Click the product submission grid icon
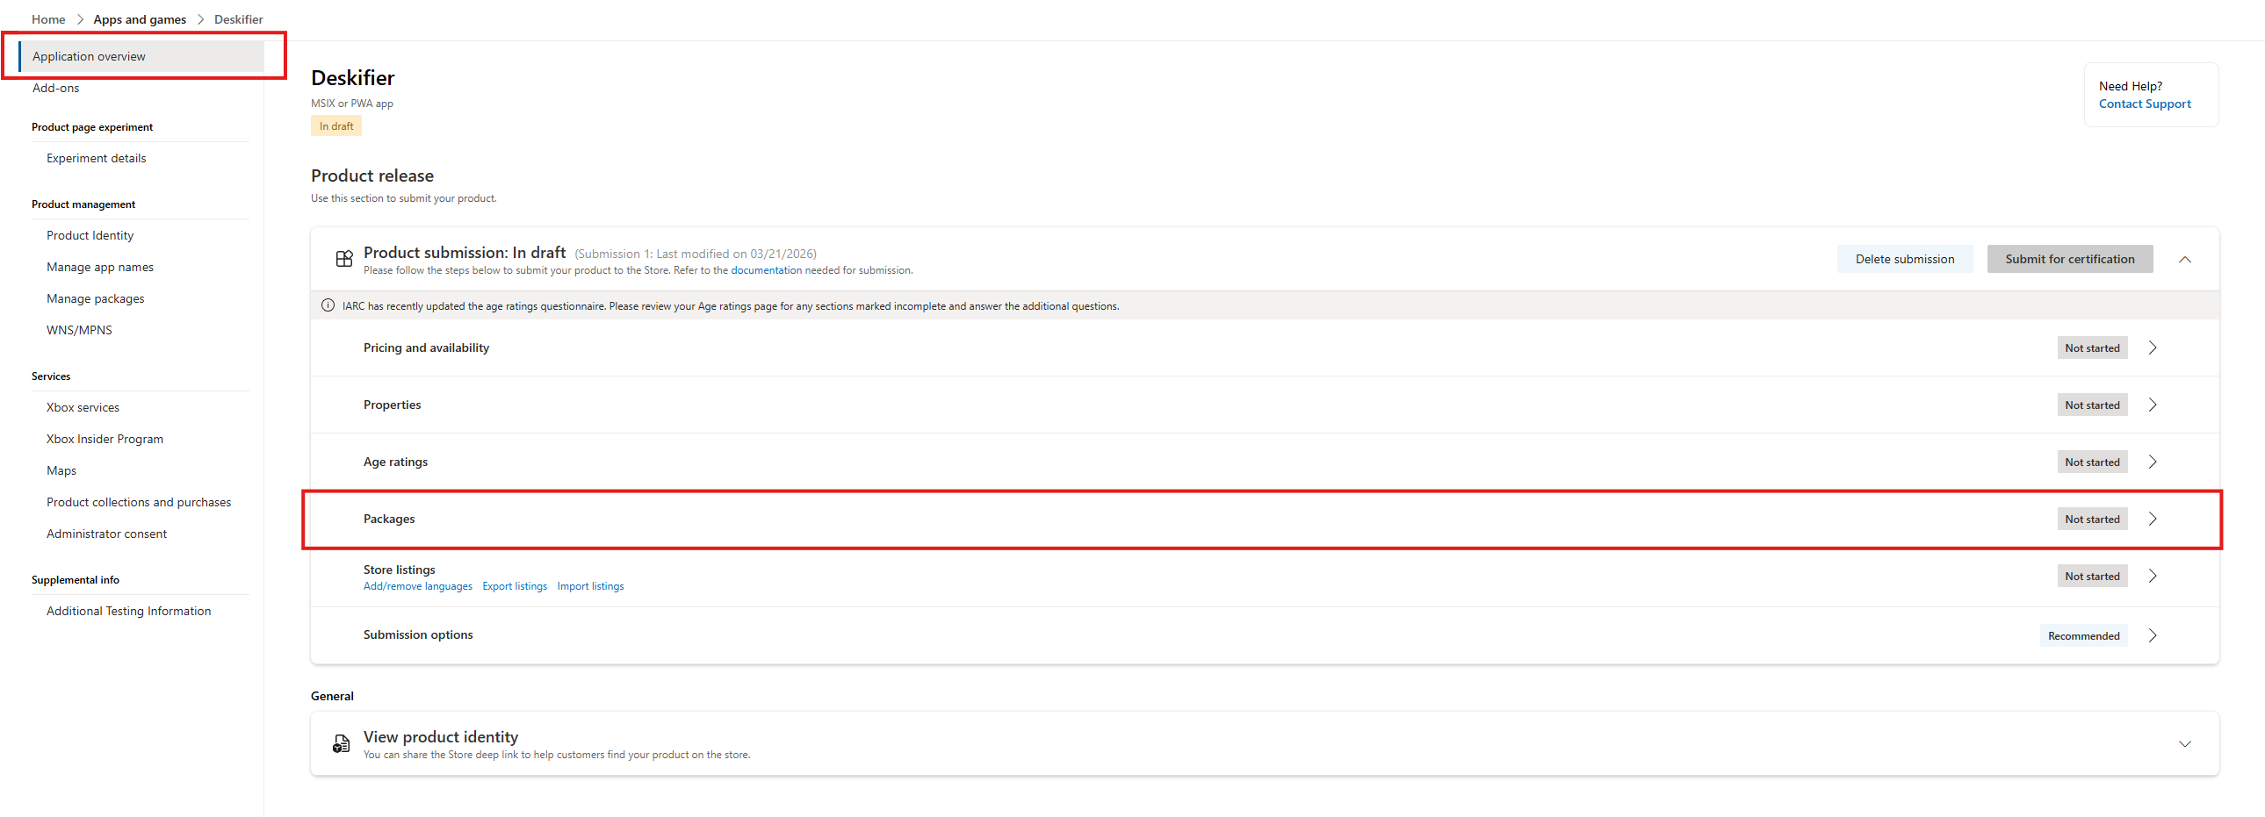Image resolution: width=2265 pixels, height=817 pixels. point(343,258)
